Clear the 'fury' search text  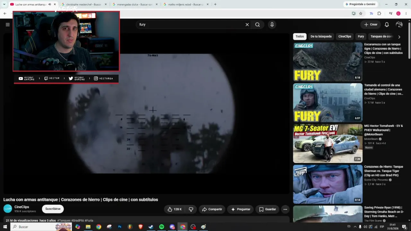click(x=247, y=24)
